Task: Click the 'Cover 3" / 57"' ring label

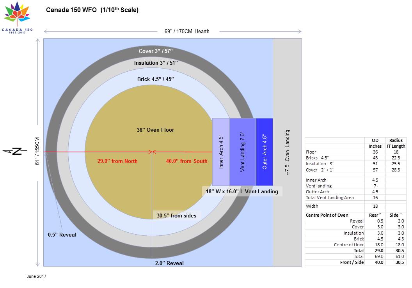Action: (156, 51)
